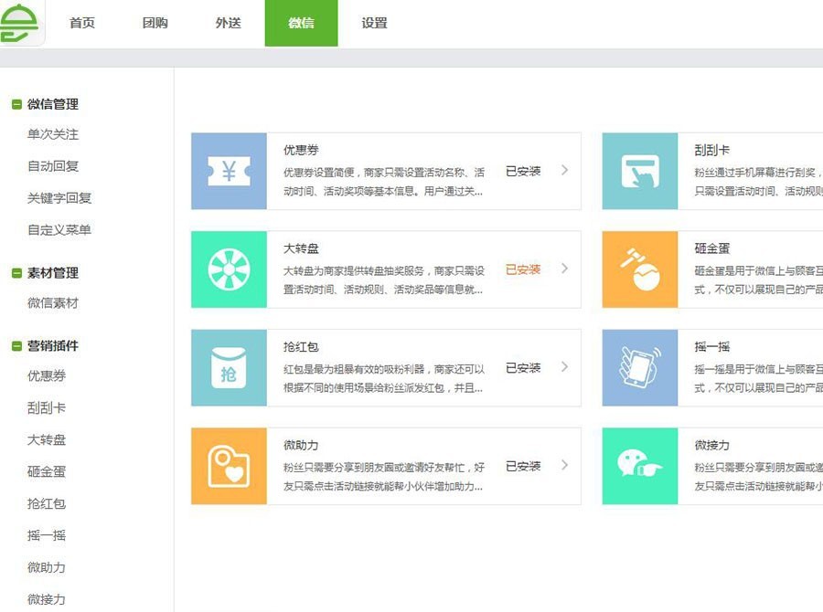
Task: Switch to the 外送 tab
Action: (x=229, y=23)
